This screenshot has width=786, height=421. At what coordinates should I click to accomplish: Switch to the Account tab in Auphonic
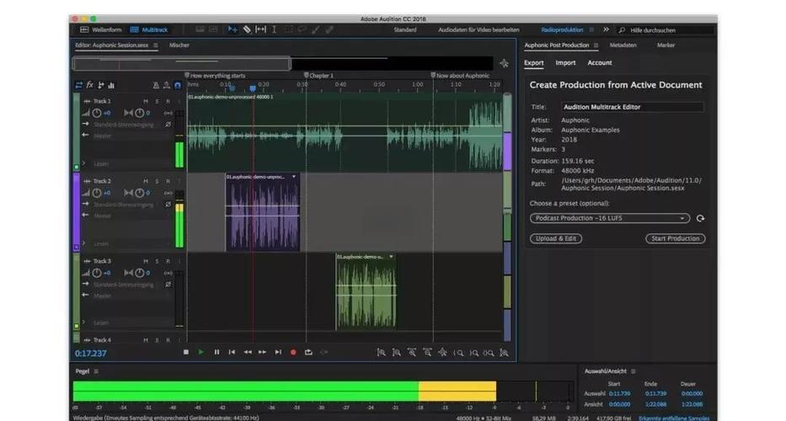(600, 62)
